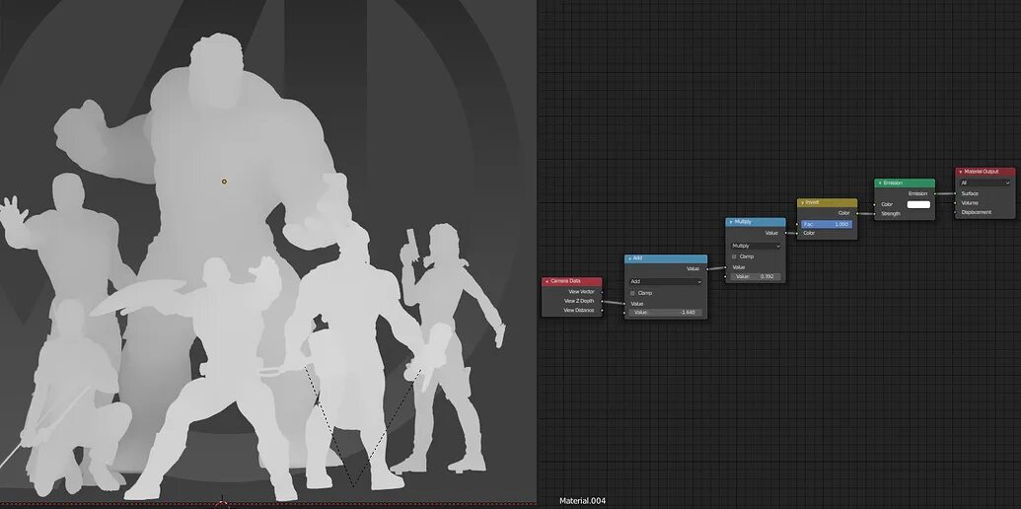Click the Emission Strength input socket
The height and width of the screenshot is (509, 1021).
coord(874,213)
